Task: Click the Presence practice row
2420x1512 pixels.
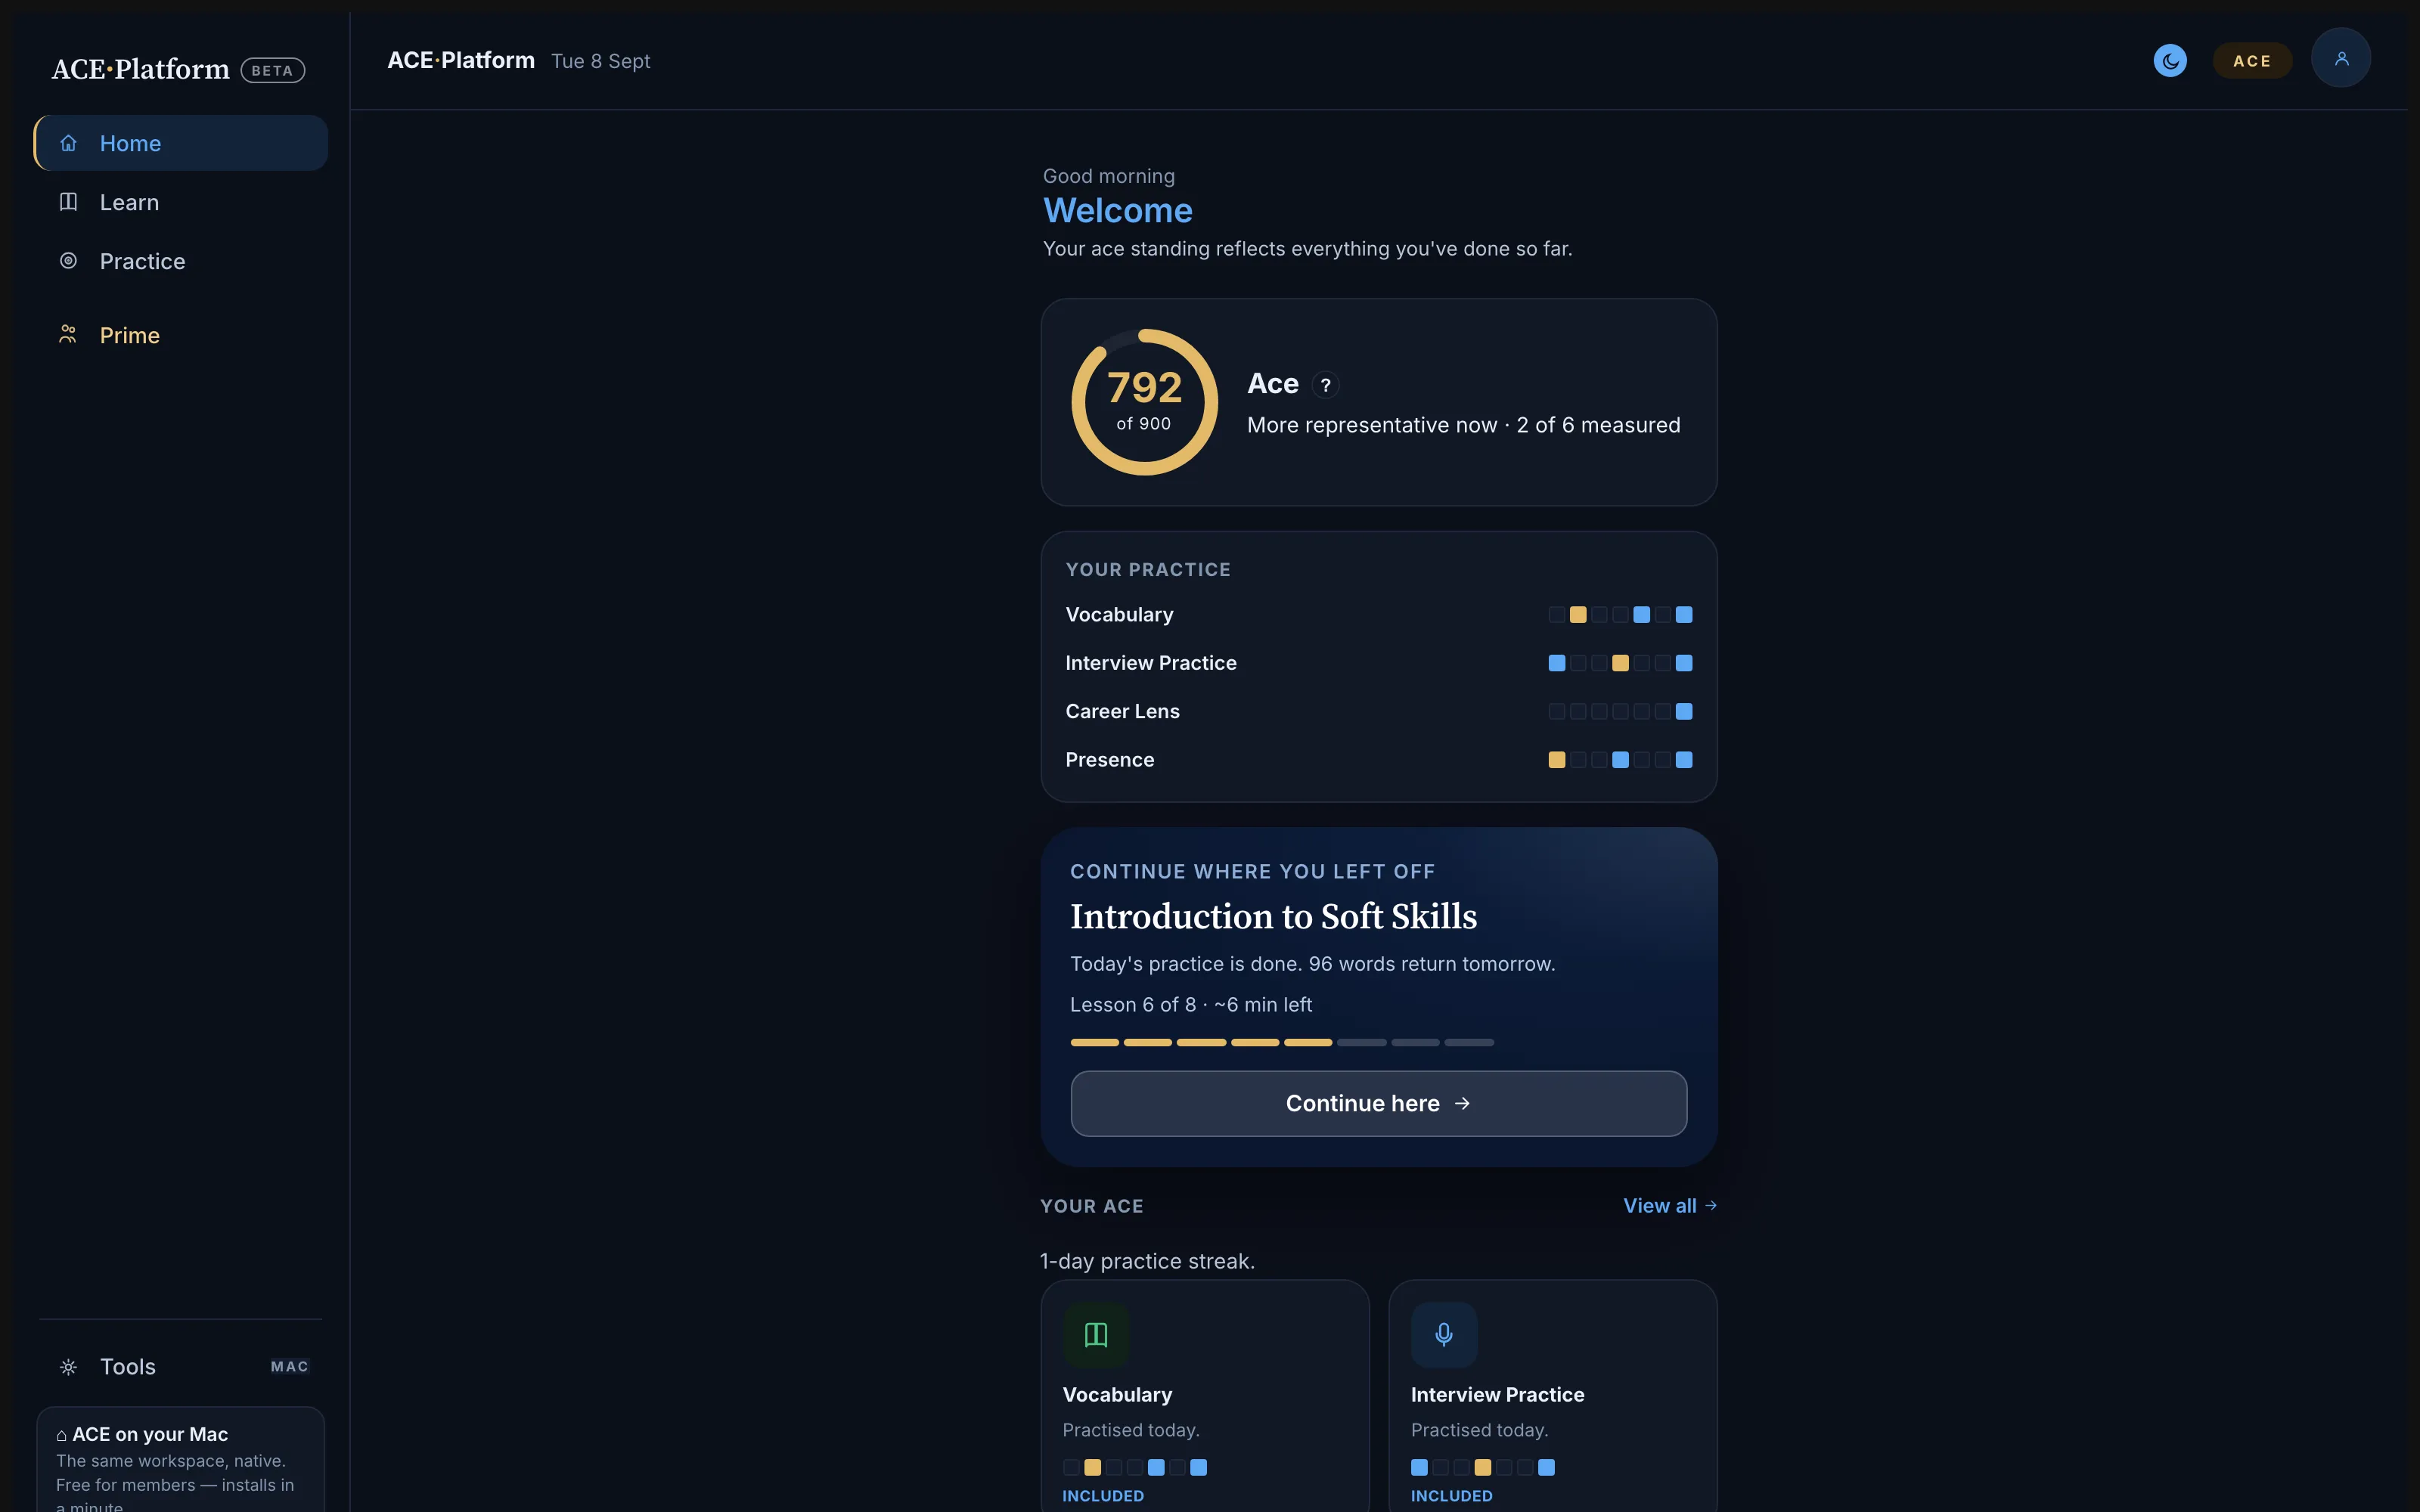Action: [1379, 760]
